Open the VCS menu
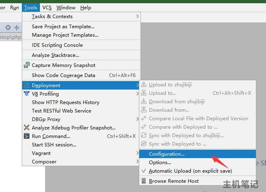Viewport: 266px width, 192px height. 47,8
